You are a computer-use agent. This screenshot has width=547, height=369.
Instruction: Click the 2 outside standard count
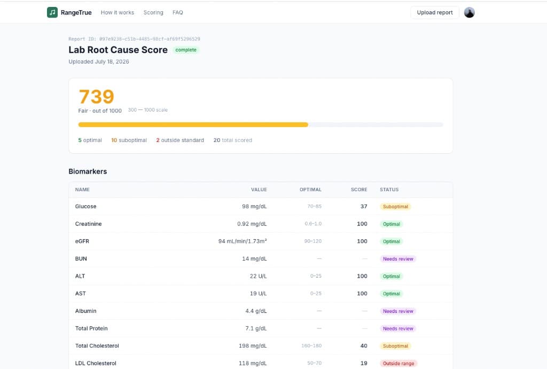point(180,140)
